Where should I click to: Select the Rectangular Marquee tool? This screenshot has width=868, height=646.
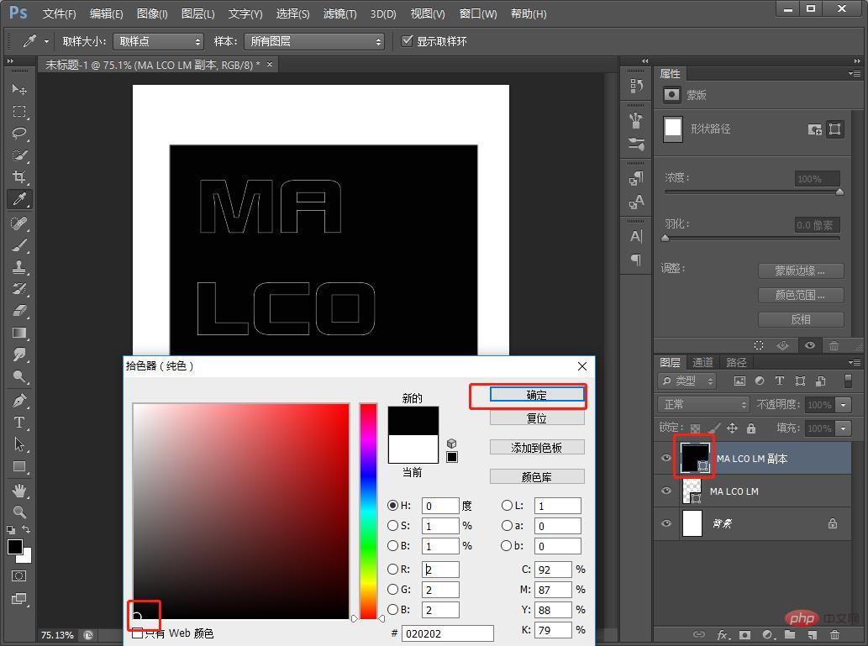click(x=18, y=111)
